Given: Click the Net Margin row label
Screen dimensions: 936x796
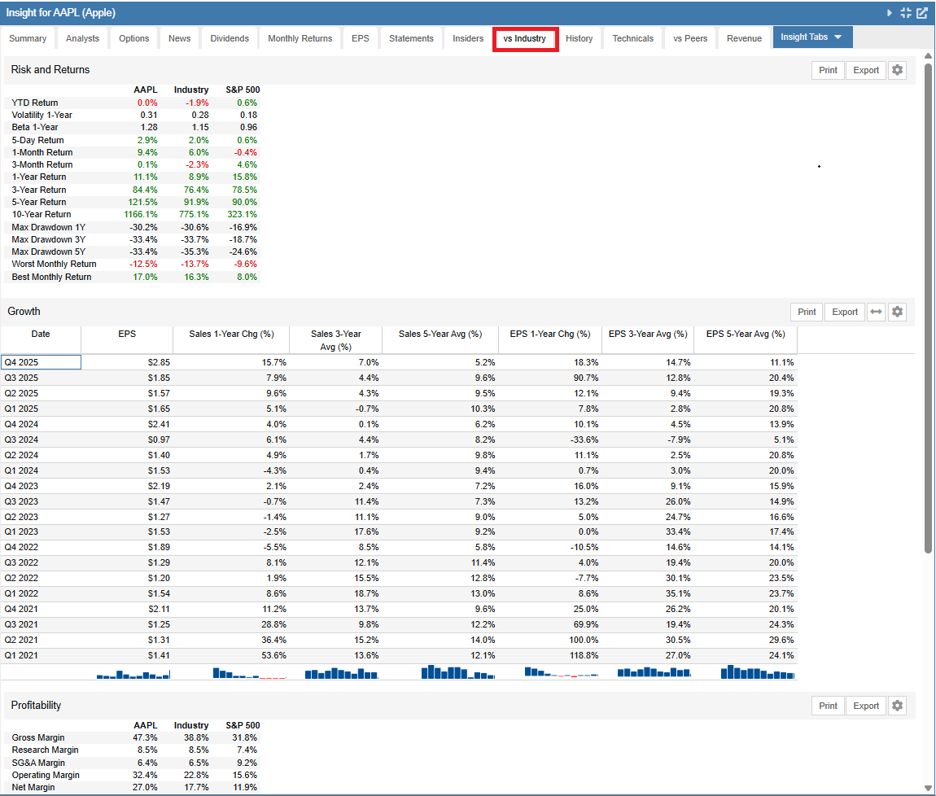Looking at the screenshot, I should pos(33,788).
